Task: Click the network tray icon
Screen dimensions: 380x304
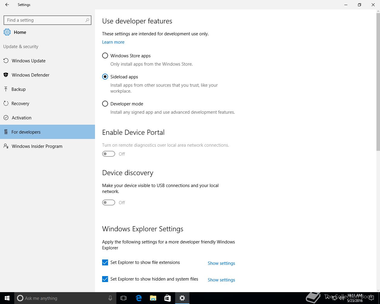Action: (x=335, y=298)
